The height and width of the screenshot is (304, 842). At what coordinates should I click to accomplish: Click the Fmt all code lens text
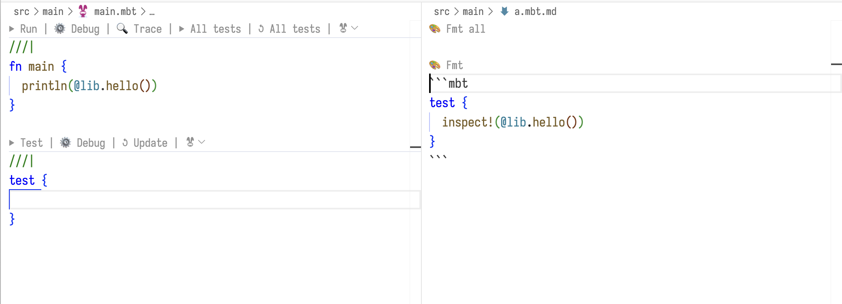(466, 29)
